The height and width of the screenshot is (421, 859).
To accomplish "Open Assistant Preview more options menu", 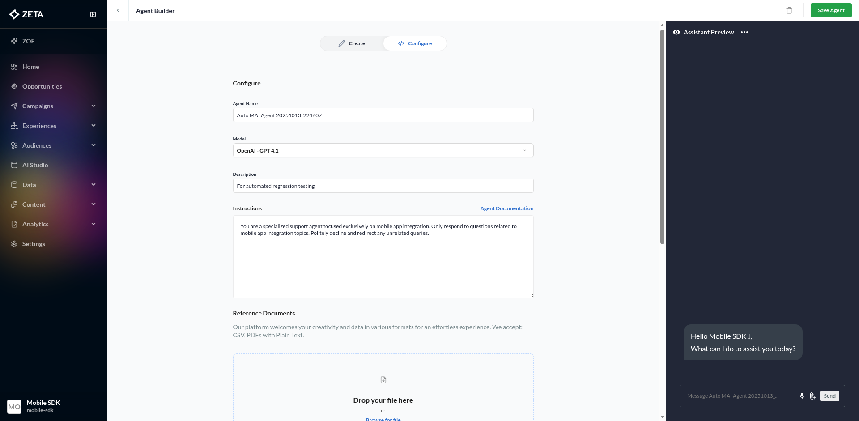I will [x=744, y=32].
